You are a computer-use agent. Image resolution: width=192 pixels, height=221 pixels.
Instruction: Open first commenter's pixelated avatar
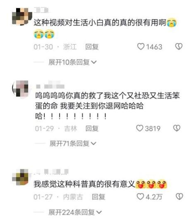pos(22,17)
